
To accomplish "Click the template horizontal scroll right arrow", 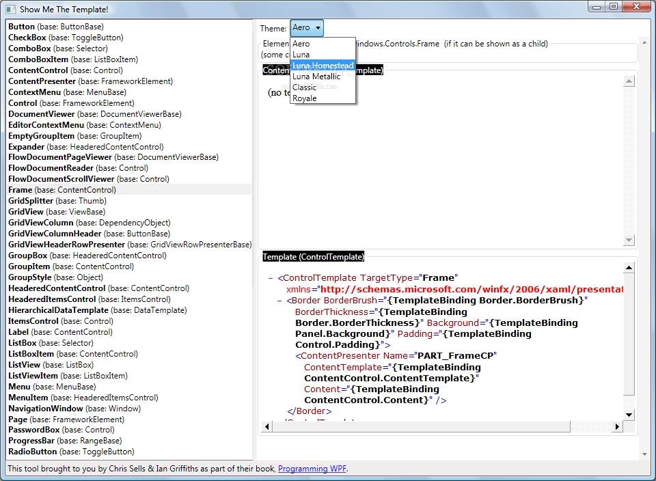I will pos(617,426).
